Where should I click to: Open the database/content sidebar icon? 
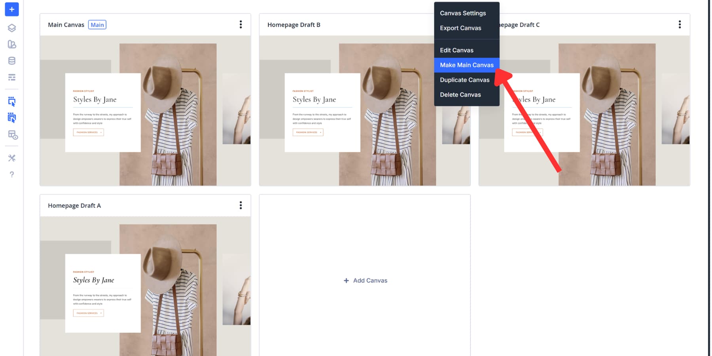coord(12,61)
